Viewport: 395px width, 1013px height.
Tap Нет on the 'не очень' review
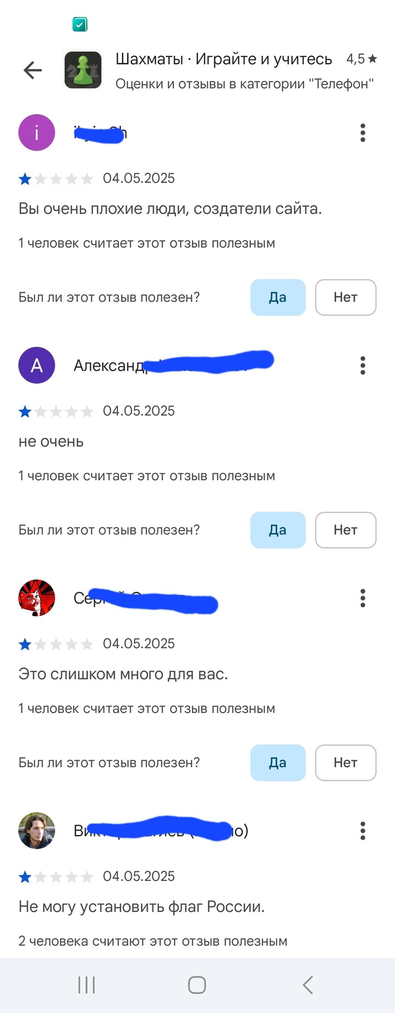(x=345, y=530)
